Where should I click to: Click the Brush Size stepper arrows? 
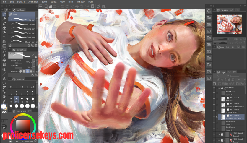point(31,61)
